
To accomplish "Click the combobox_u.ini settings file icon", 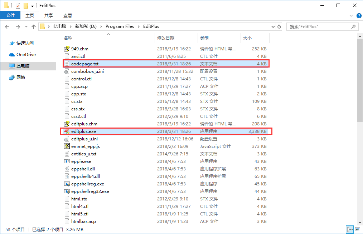I will [x=67, y=71].
